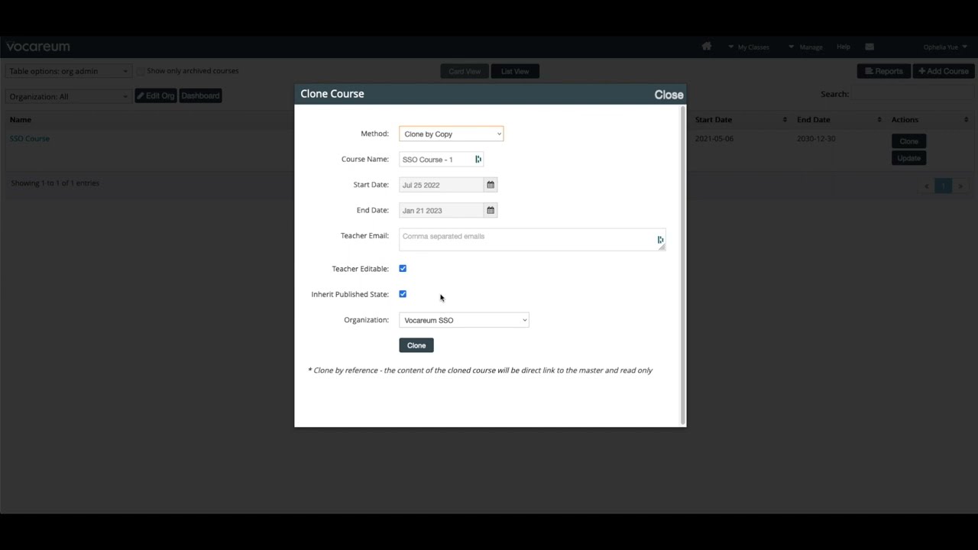Open the Method dropdown

coord(451,134)
